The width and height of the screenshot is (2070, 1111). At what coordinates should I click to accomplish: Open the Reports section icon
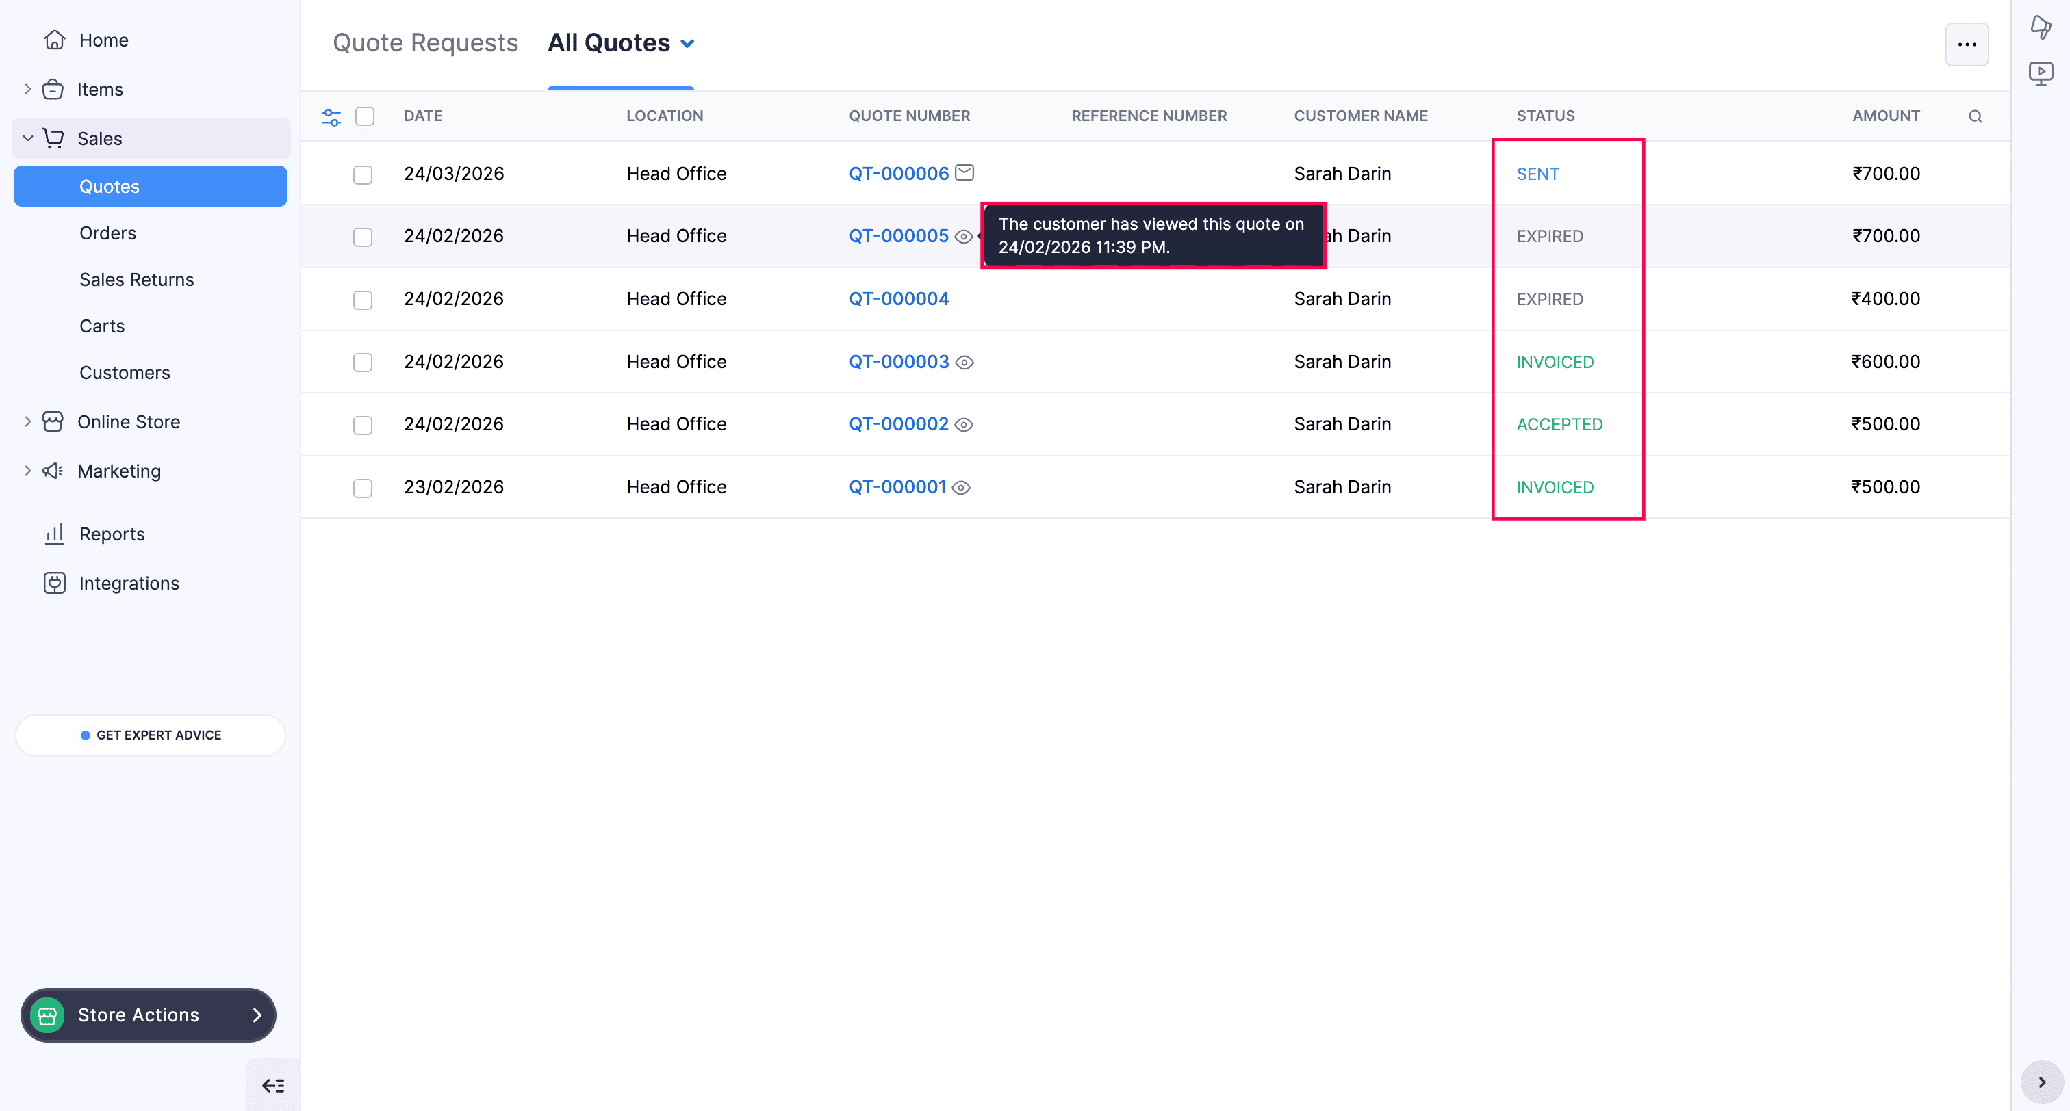coord(53,534)
